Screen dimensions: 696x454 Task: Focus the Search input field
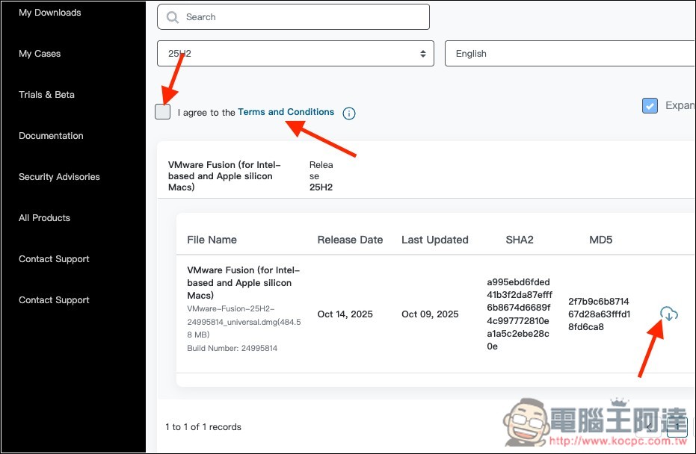coord(299,17)
